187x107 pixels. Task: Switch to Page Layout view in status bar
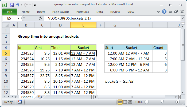[125, 102]
